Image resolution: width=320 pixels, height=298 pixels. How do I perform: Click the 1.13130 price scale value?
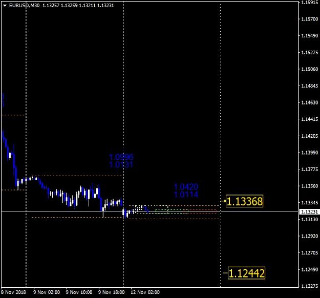click(x=310, y=219)
